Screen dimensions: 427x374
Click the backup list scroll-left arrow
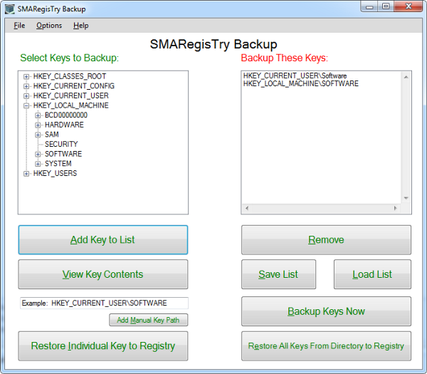pyautogui.click(x=247, y=208)
